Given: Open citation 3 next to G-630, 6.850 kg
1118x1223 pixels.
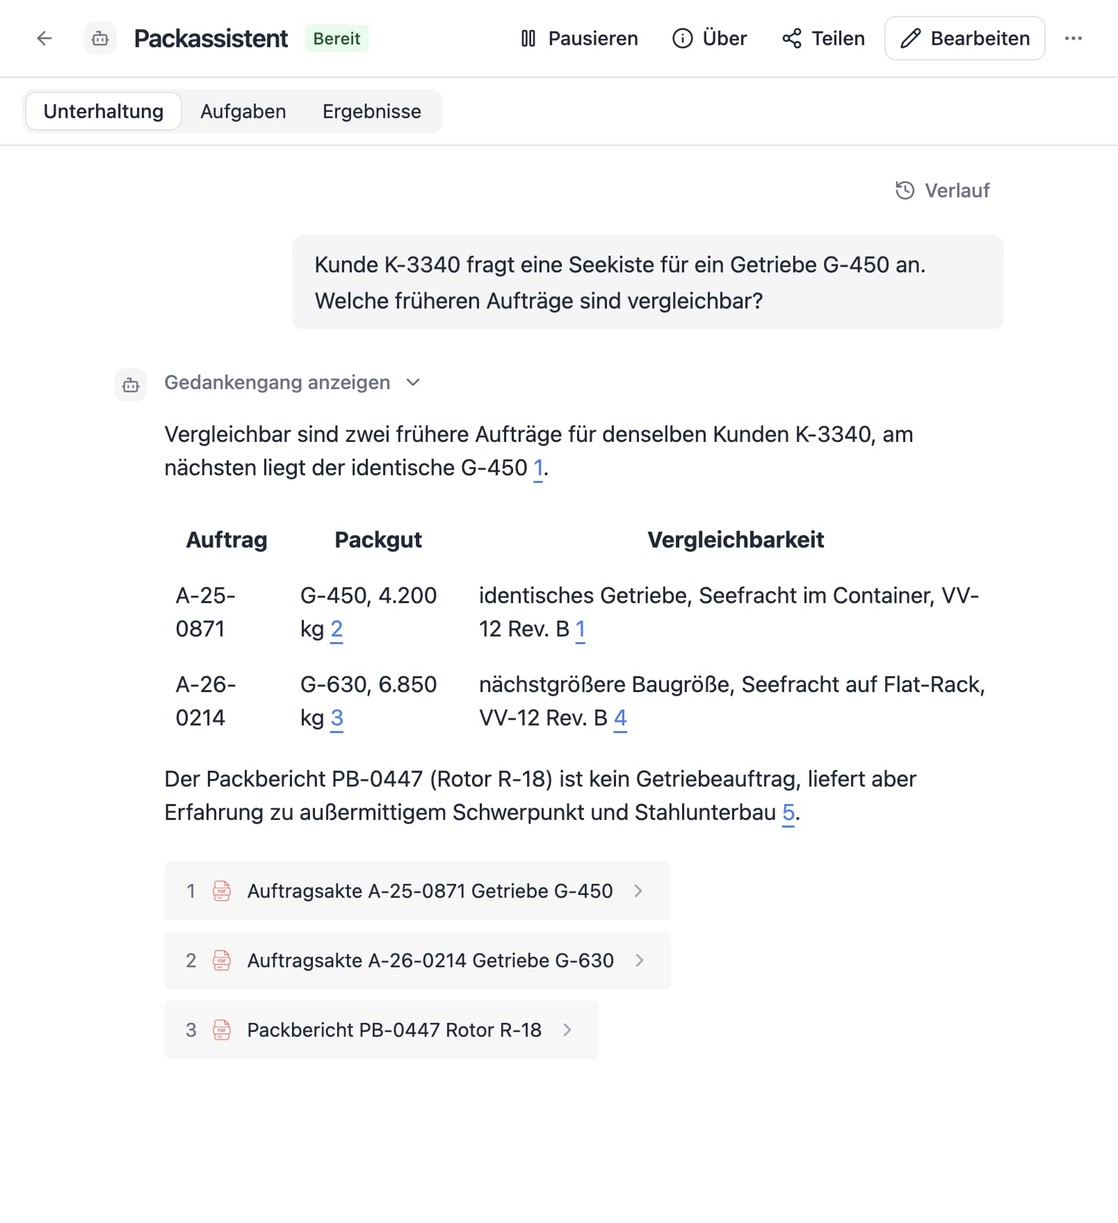Looking at the screenshot, I should coord(337,719).
